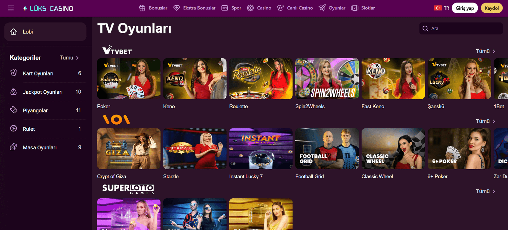Open Bonuslar in top navigation
The image size is (508, 230).
tap(153, 8)
